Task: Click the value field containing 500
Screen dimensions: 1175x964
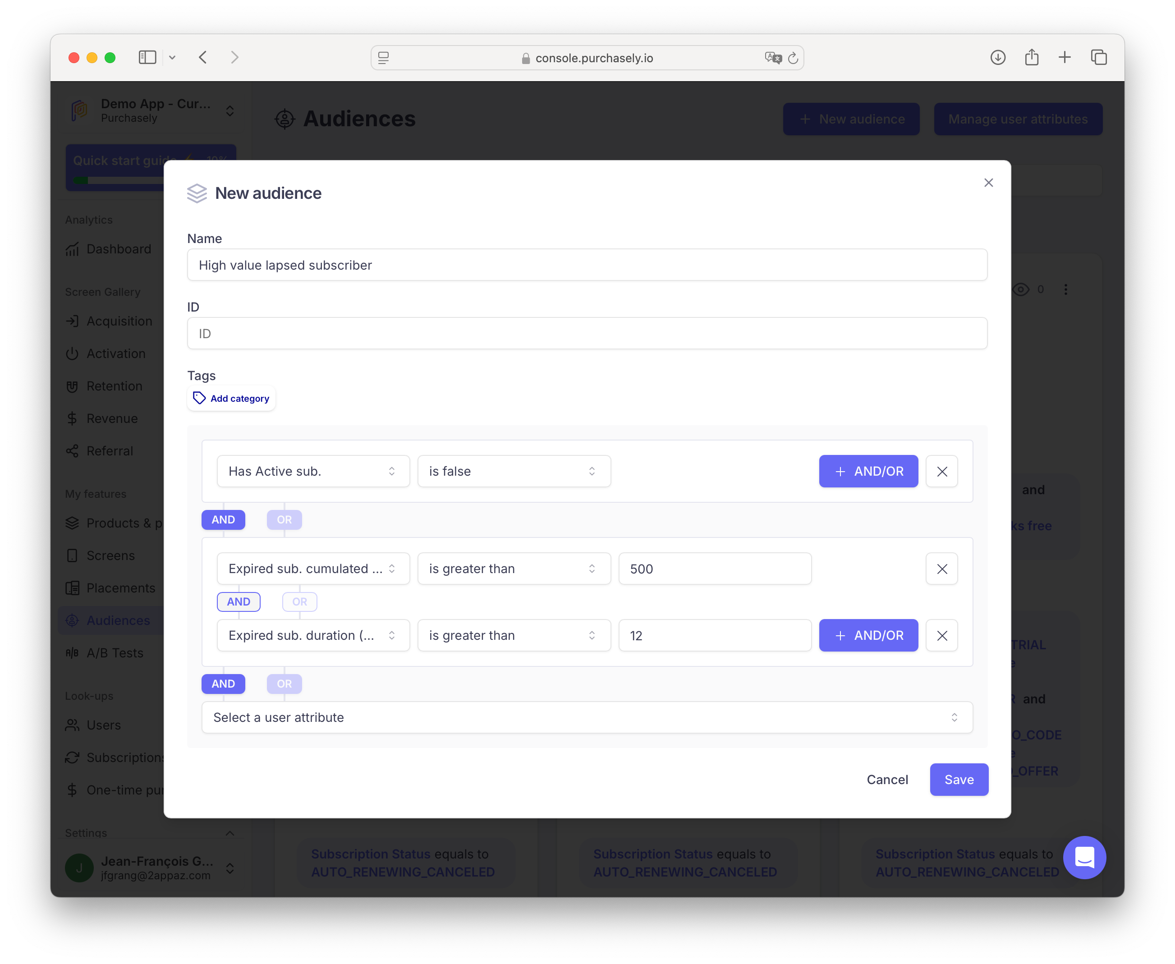Action: point(715,568)
